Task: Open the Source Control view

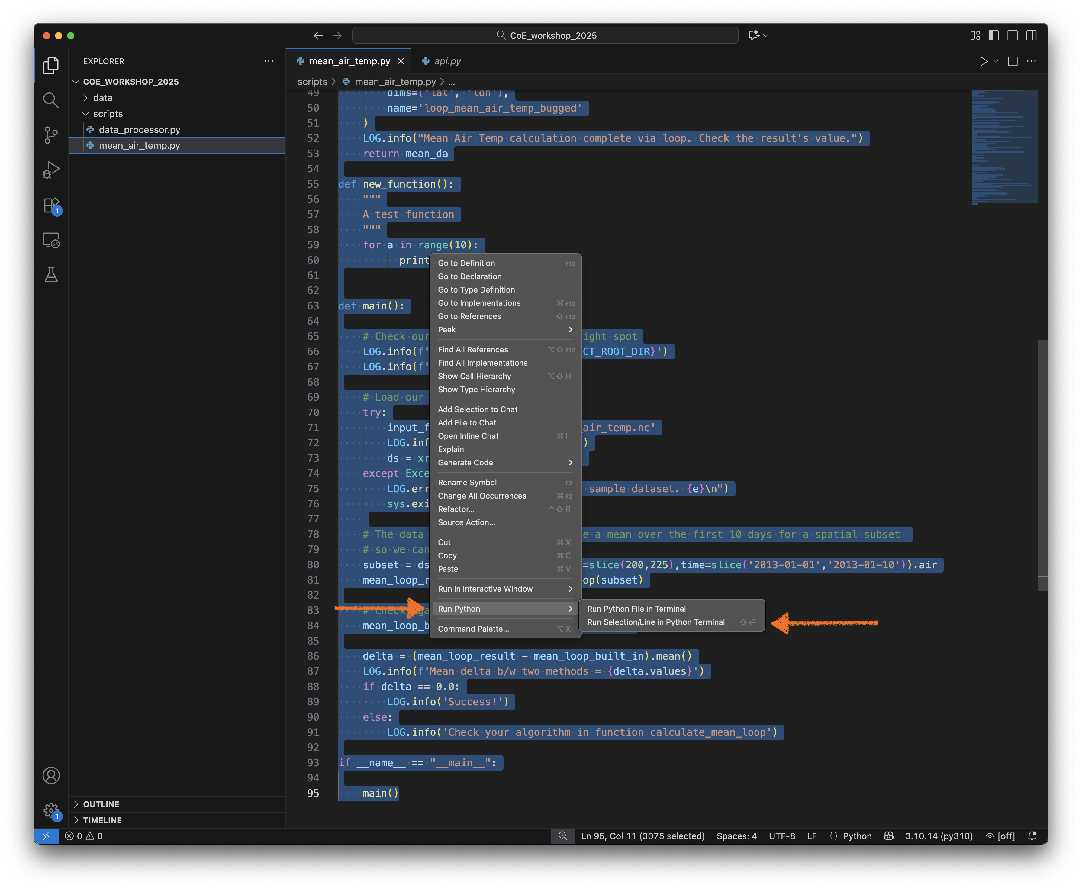Action: tap(51, 135)
